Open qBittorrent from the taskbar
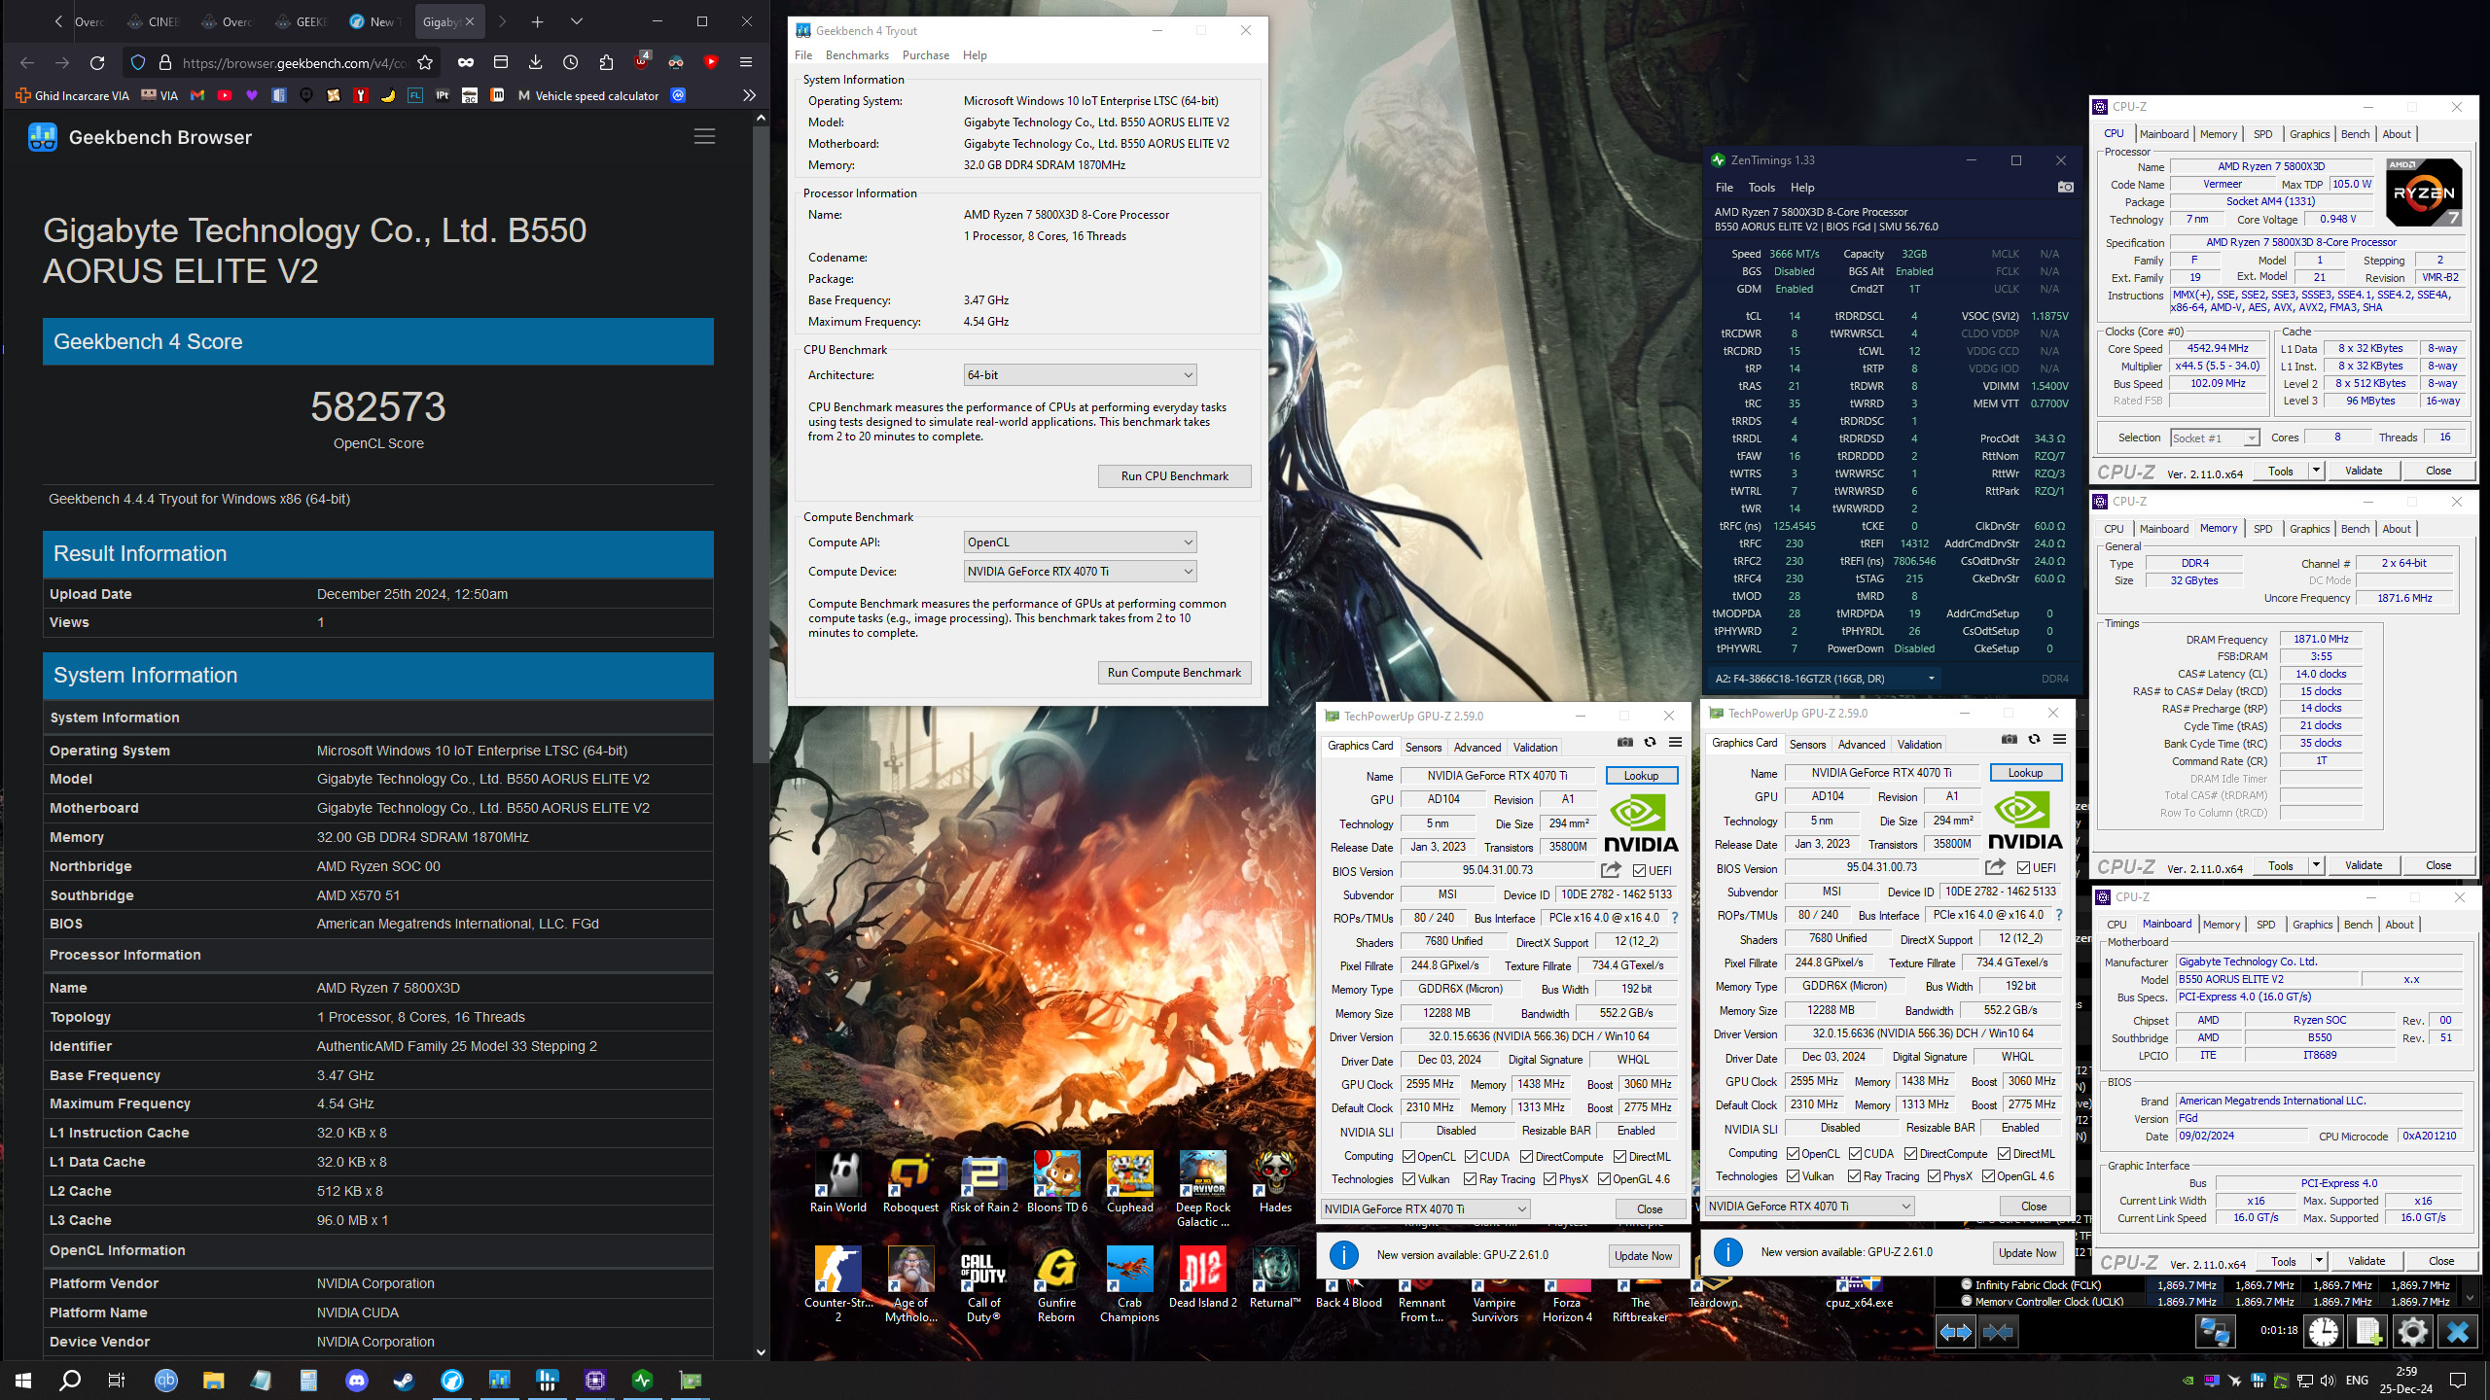This screenshot has height=1400, width=2490. [166, 1380]
